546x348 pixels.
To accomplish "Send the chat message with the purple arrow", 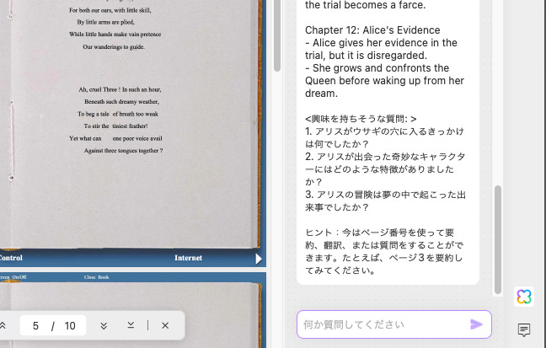I will (x=476, y=324).
